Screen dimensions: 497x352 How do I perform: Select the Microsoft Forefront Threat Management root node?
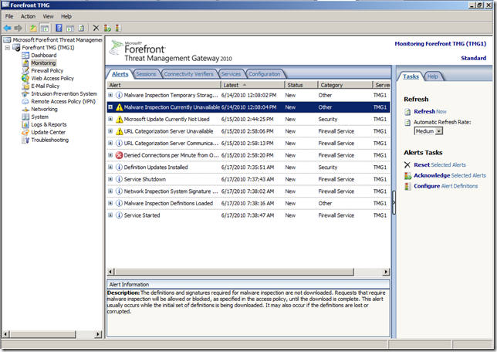[x=57, y=40]
